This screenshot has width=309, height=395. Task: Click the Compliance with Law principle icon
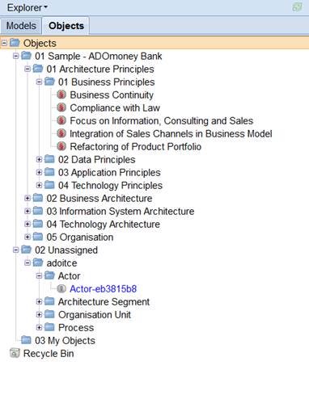tap(61, 107)
